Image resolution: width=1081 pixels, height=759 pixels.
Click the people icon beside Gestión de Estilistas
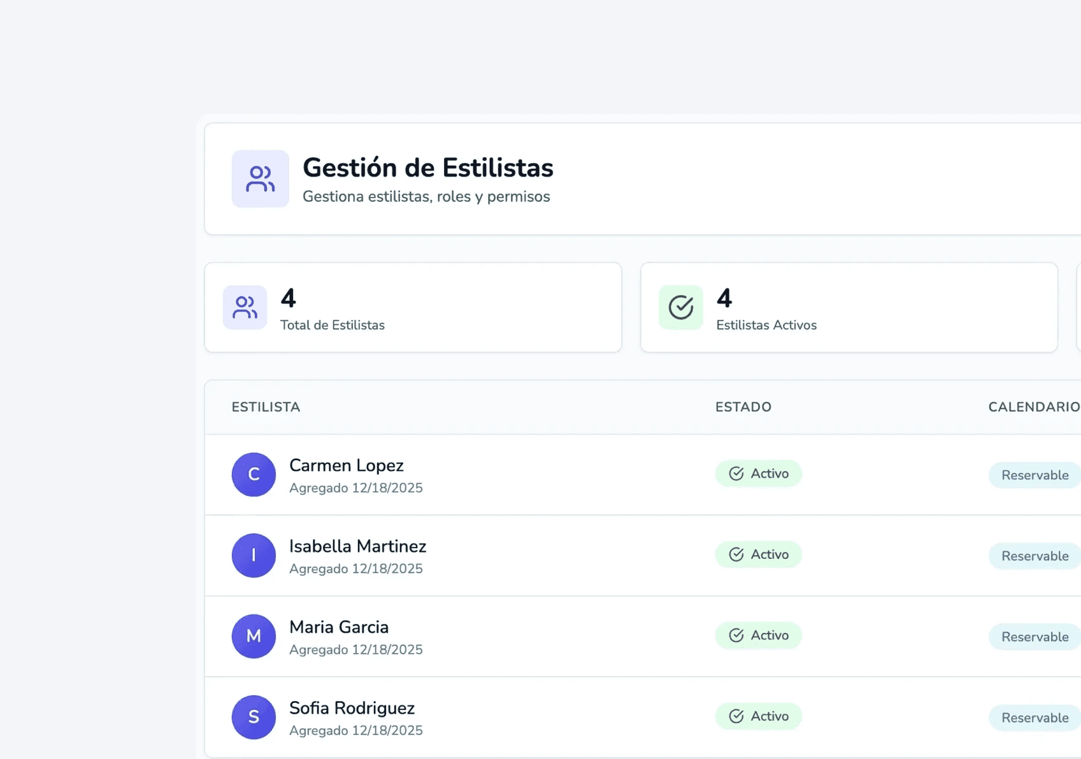pos(260,179)
